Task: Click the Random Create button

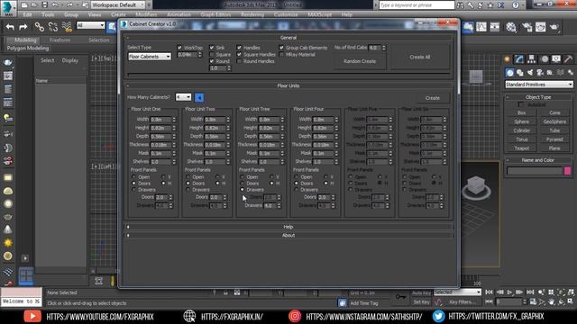Action: 360,61
